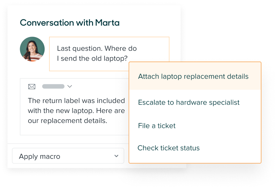The width and height of the screenshot is (279, 191).
Task: Click Marta's profile photo
Action: tap(32, 49)
